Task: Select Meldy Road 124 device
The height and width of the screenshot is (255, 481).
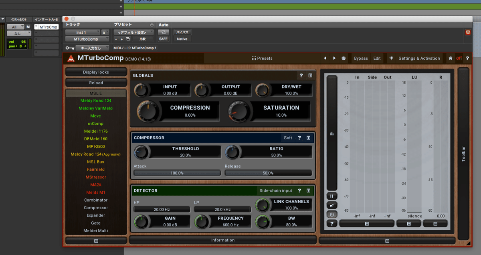Action: click(x=96, y=101)
